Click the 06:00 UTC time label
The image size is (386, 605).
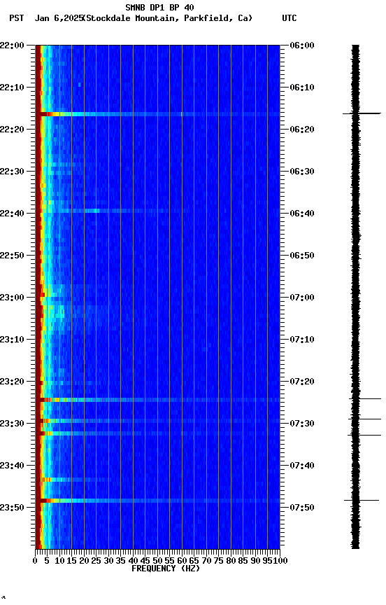(301, 46)
